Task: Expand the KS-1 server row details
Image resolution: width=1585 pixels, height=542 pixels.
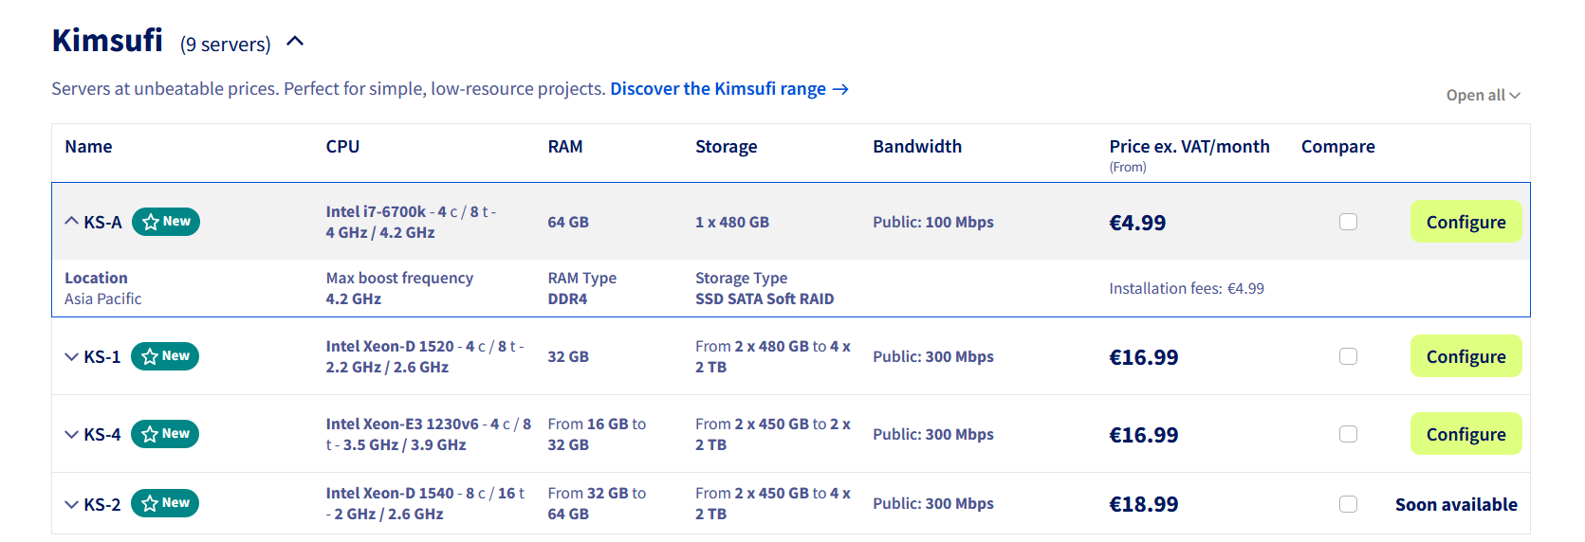Action: 71,357
